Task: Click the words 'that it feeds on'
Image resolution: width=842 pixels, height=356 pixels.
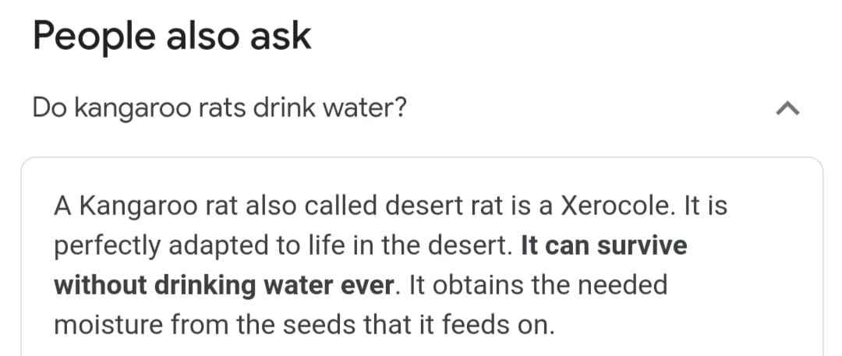Action: pyautogui.click(x=459, y=325)
